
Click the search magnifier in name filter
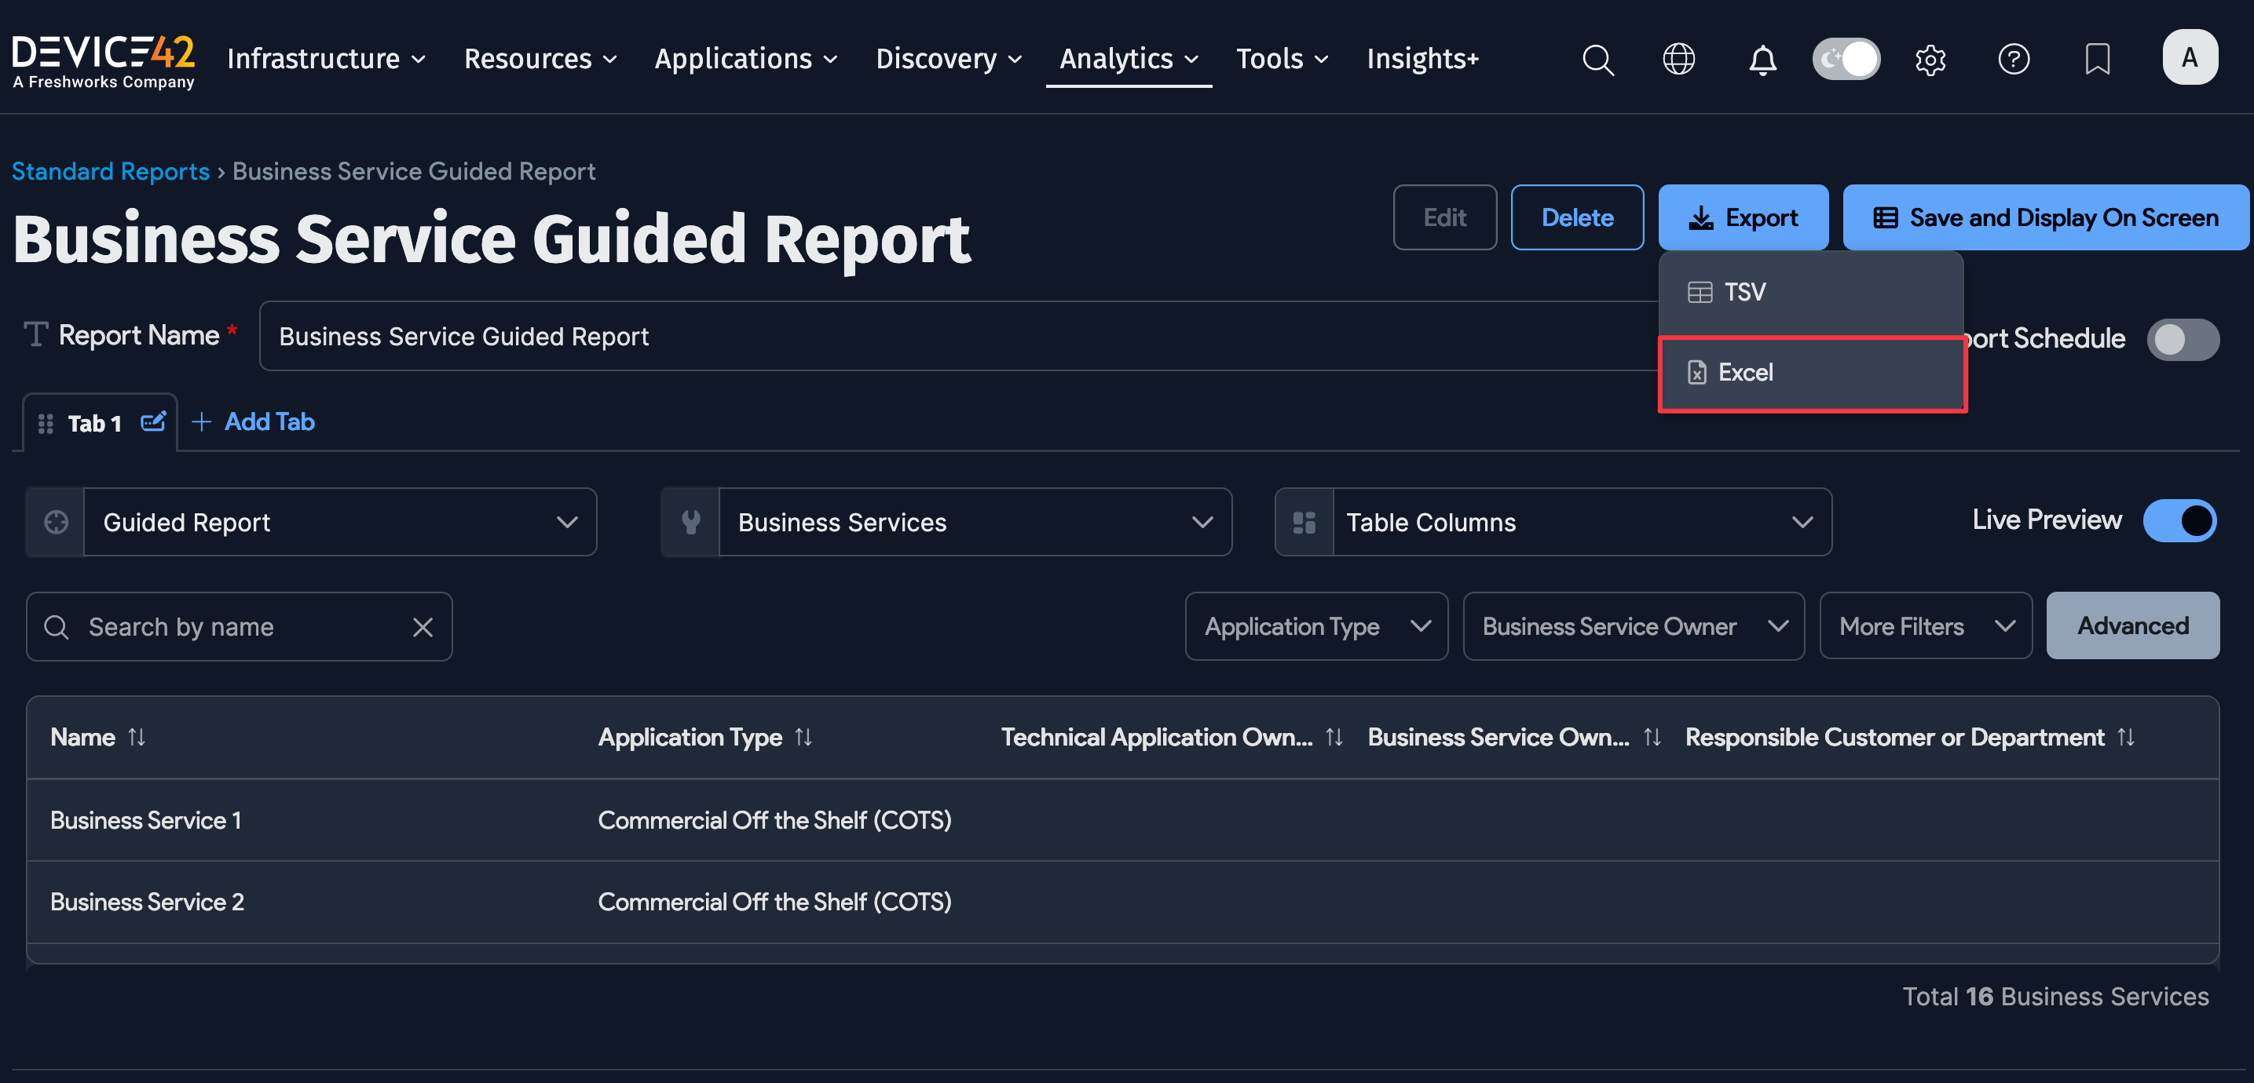pos(56,627)
